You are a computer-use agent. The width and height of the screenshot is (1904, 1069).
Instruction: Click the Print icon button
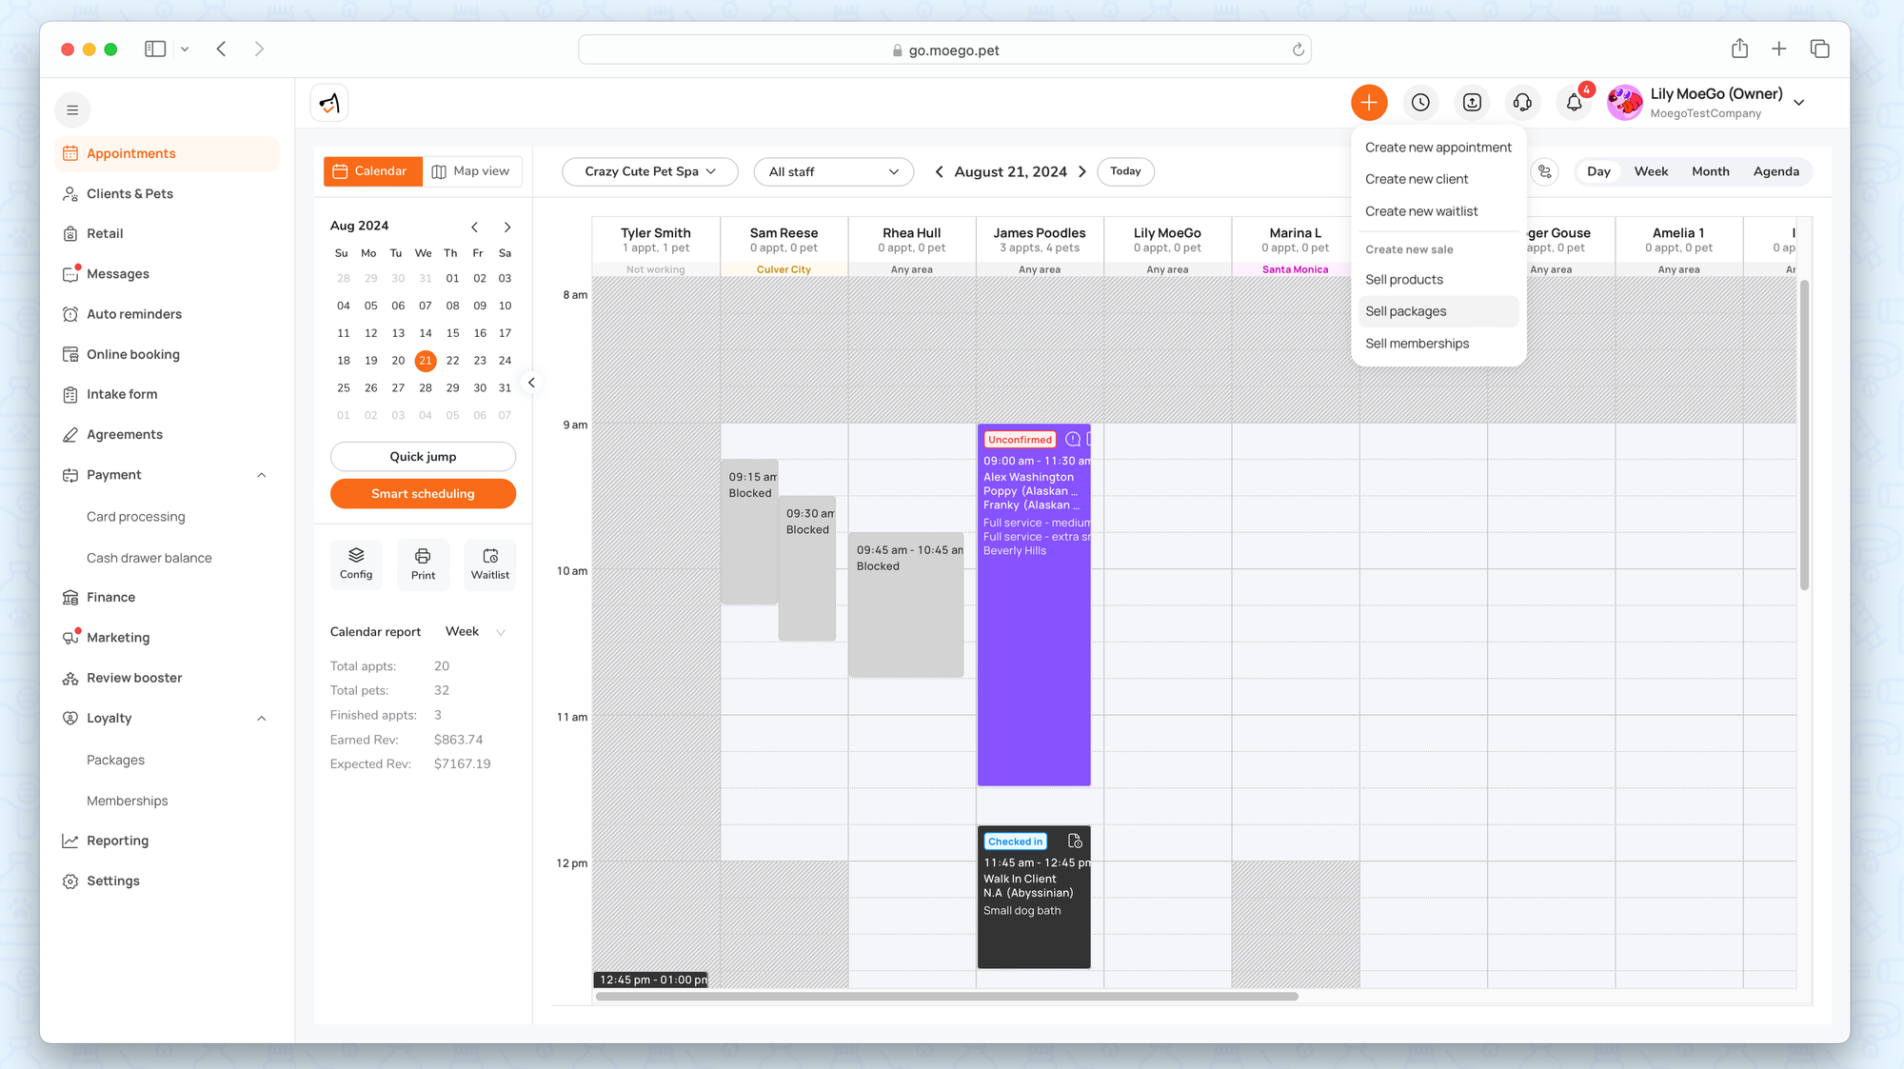(x=423, y=564)
